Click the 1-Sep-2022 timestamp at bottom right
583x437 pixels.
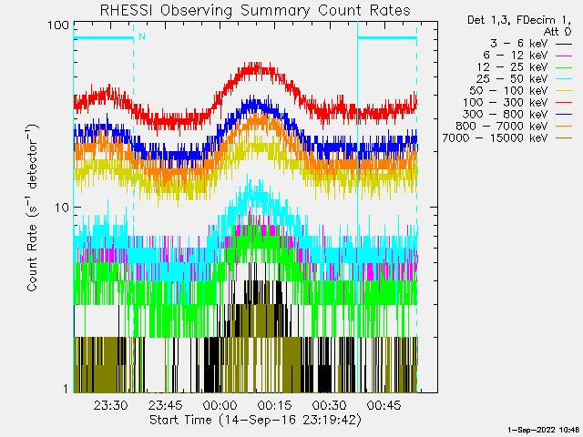tap(543, 428)
